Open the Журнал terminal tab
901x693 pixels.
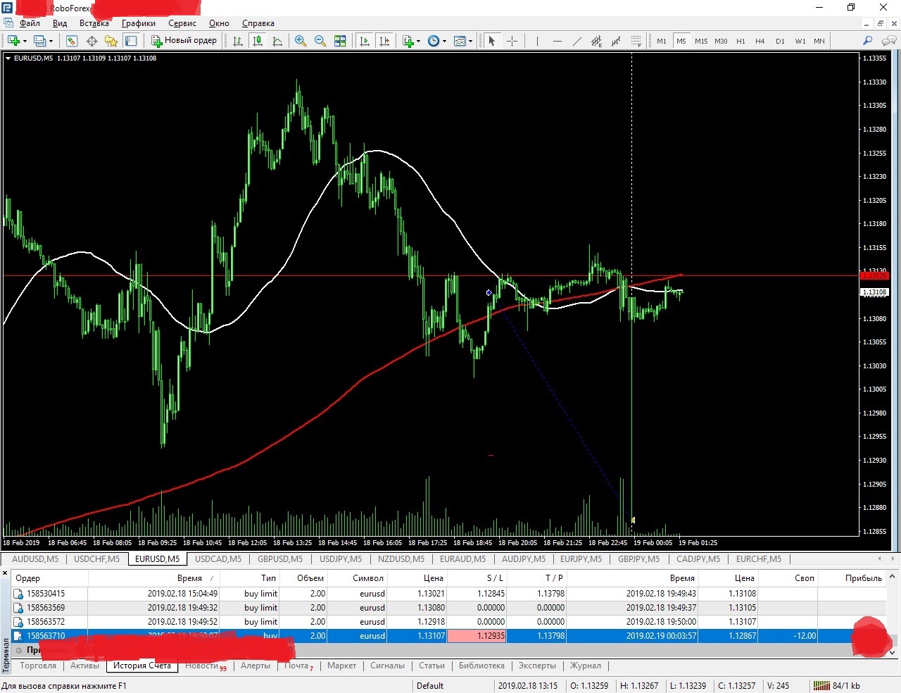(x=586, y=666)
